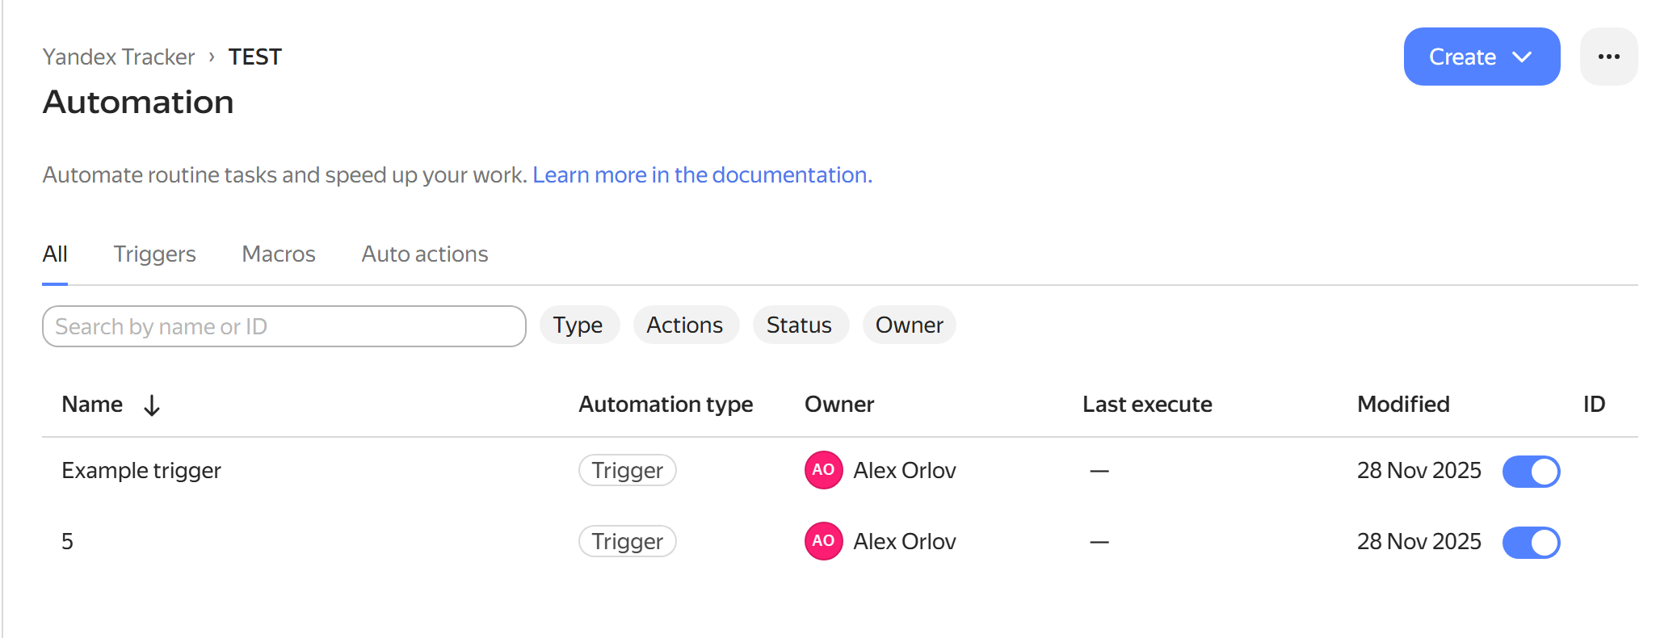Disable the Example trigger toggle
Screen dimensions: 1656x638
pos(1531,472)
